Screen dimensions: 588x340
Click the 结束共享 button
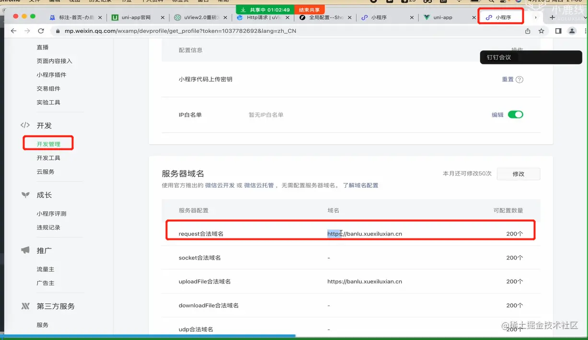[309, 10]
